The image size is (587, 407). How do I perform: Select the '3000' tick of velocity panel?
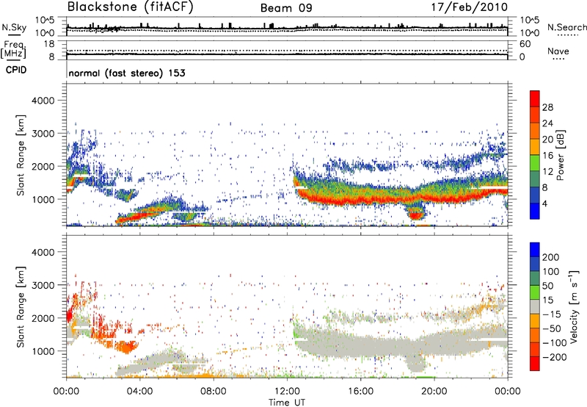[43, 285]
